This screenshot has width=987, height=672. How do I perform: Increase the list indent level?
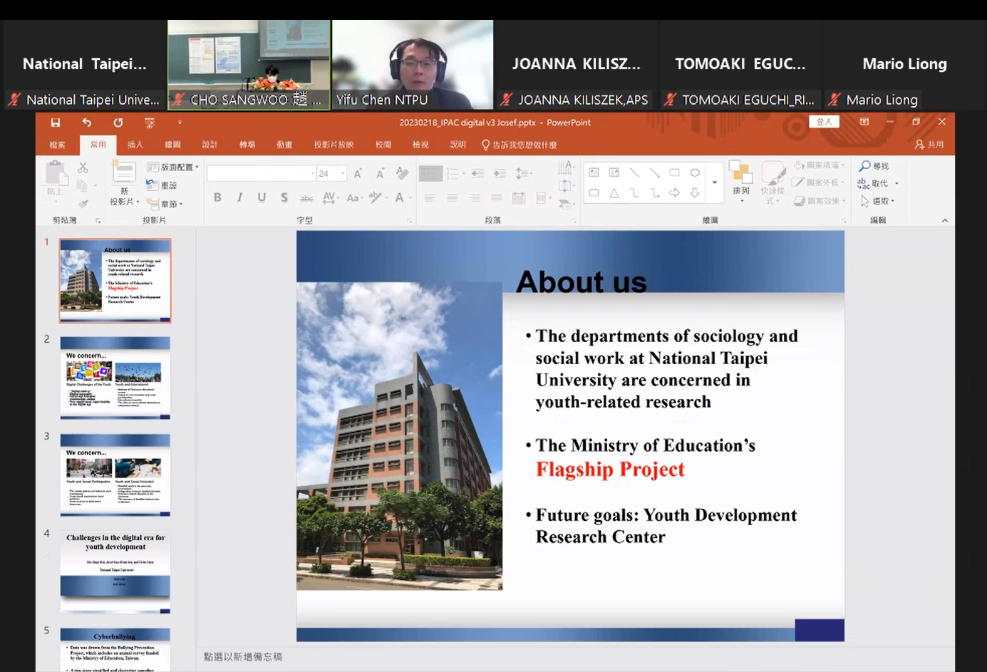pos(500,173)
